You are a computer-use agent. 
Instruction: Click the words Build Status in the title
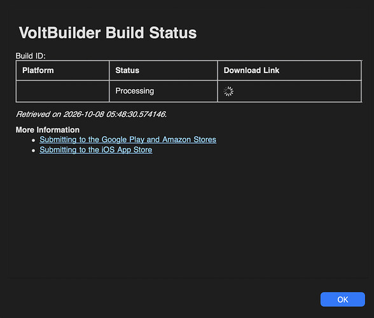point(151,32)
